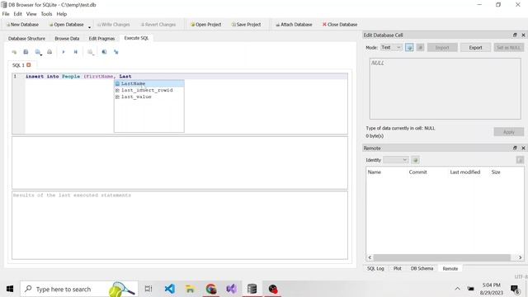Open the Open Database recent files arrow
The height and width of the screenshot is (297, 528).
(89, 27)
